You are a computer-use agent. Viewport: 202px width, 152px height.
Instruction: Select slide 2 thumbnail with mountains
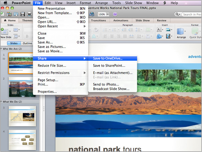(x=22, y=87)
